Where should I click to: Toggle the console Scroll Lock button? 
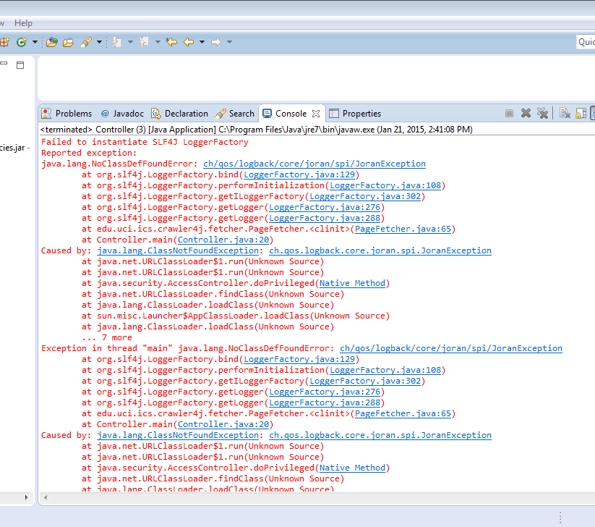coord(581,113)
